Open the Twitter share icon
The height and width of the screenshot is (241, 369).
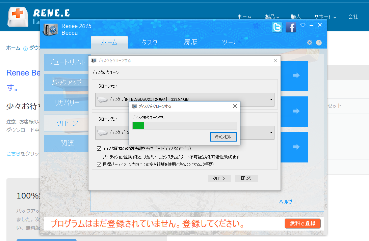point(277,28)
